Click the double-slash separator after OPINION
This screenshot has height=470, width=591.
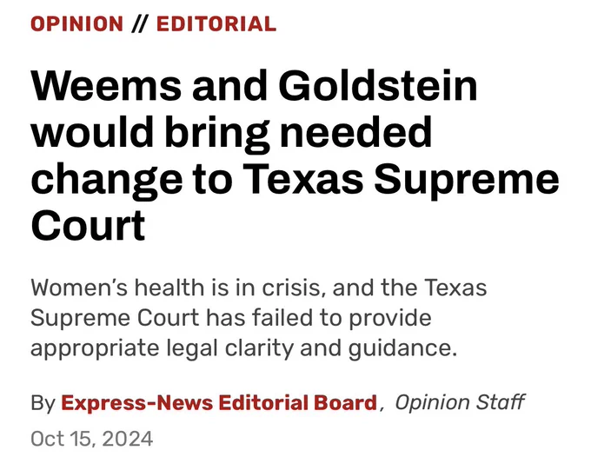(x=140, y=24)
